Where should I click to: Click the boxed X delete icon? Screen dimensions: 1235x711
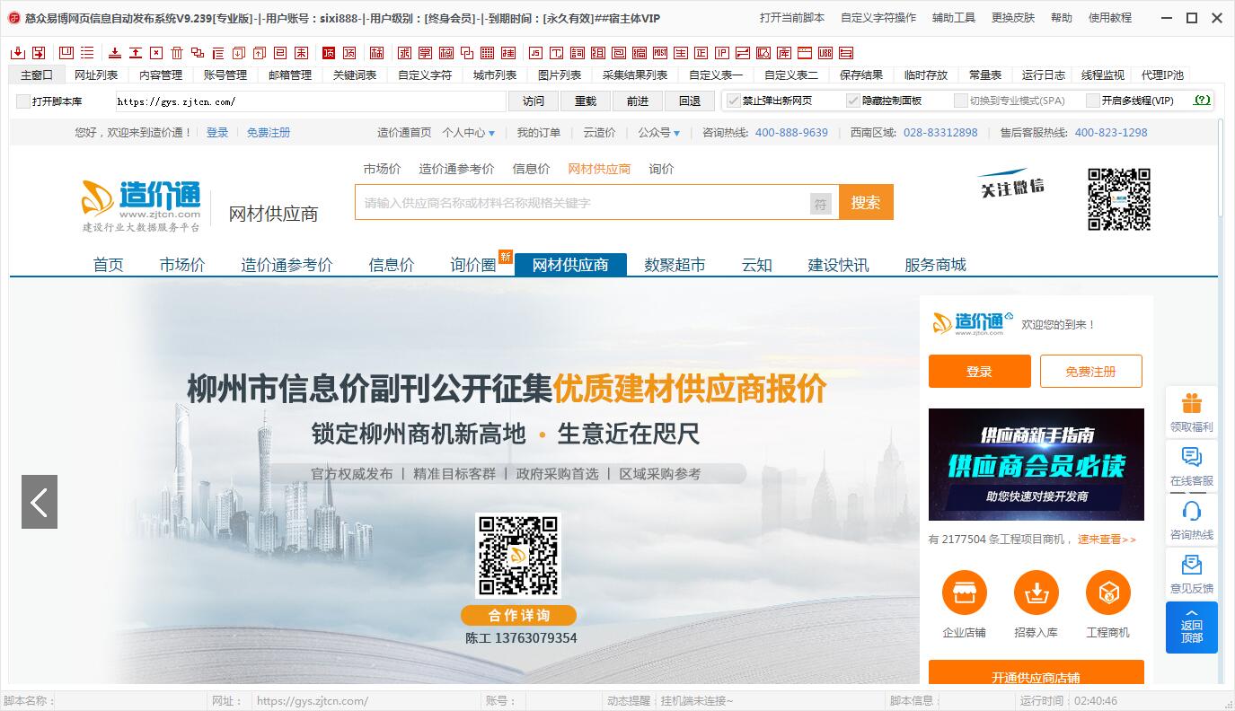pyautogui.click(x=156, y=53)
